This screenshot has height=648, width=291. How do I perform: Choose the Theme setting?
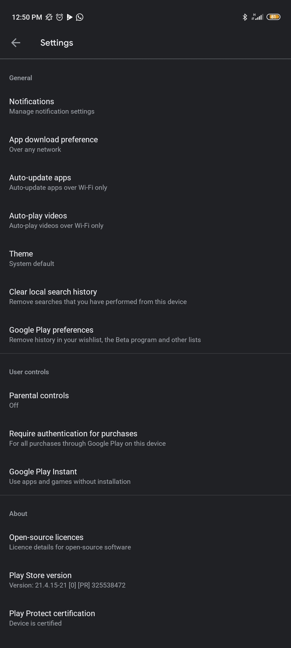145,258
